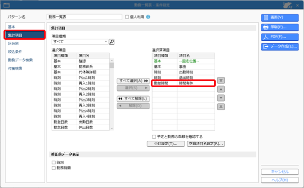Select the 外出2時刻 row

click(x=81, y=89)
